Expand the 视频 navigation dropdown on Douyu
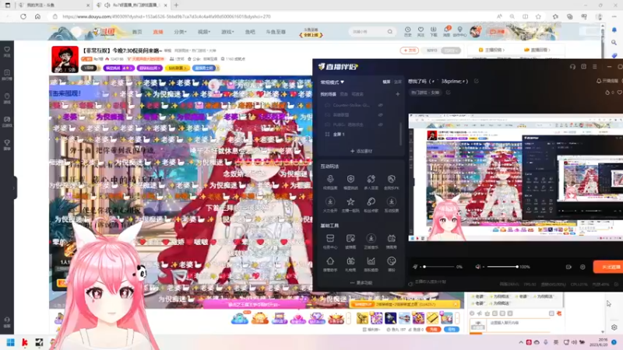This screenshot has height=350, width=623. [204, 32]
